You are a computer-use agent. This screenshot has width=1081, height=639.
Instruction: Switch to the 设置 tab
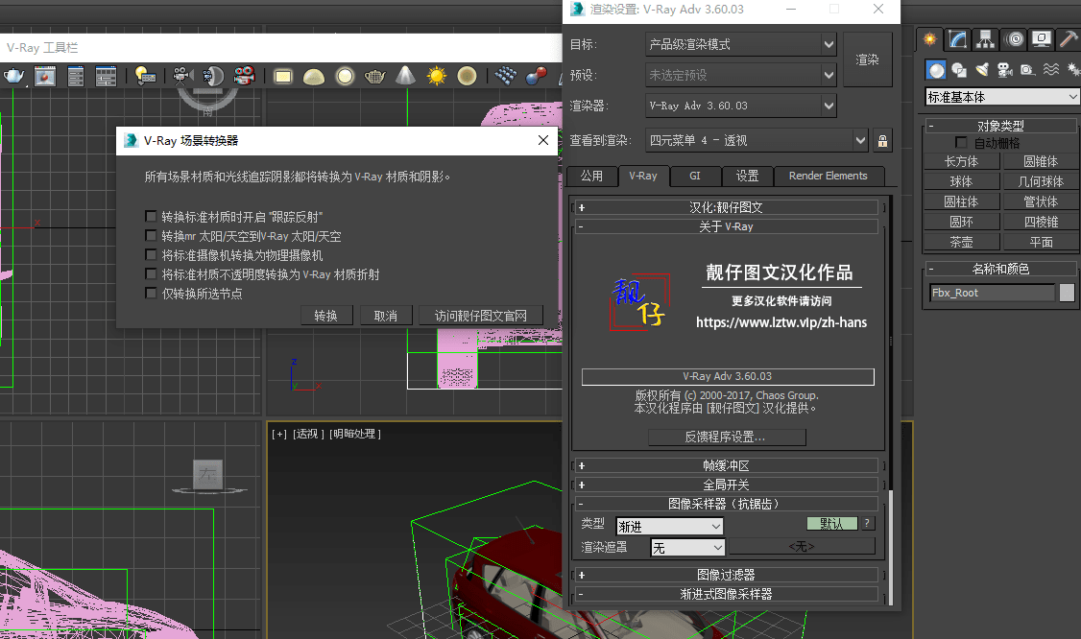click(x=747, y=177)
